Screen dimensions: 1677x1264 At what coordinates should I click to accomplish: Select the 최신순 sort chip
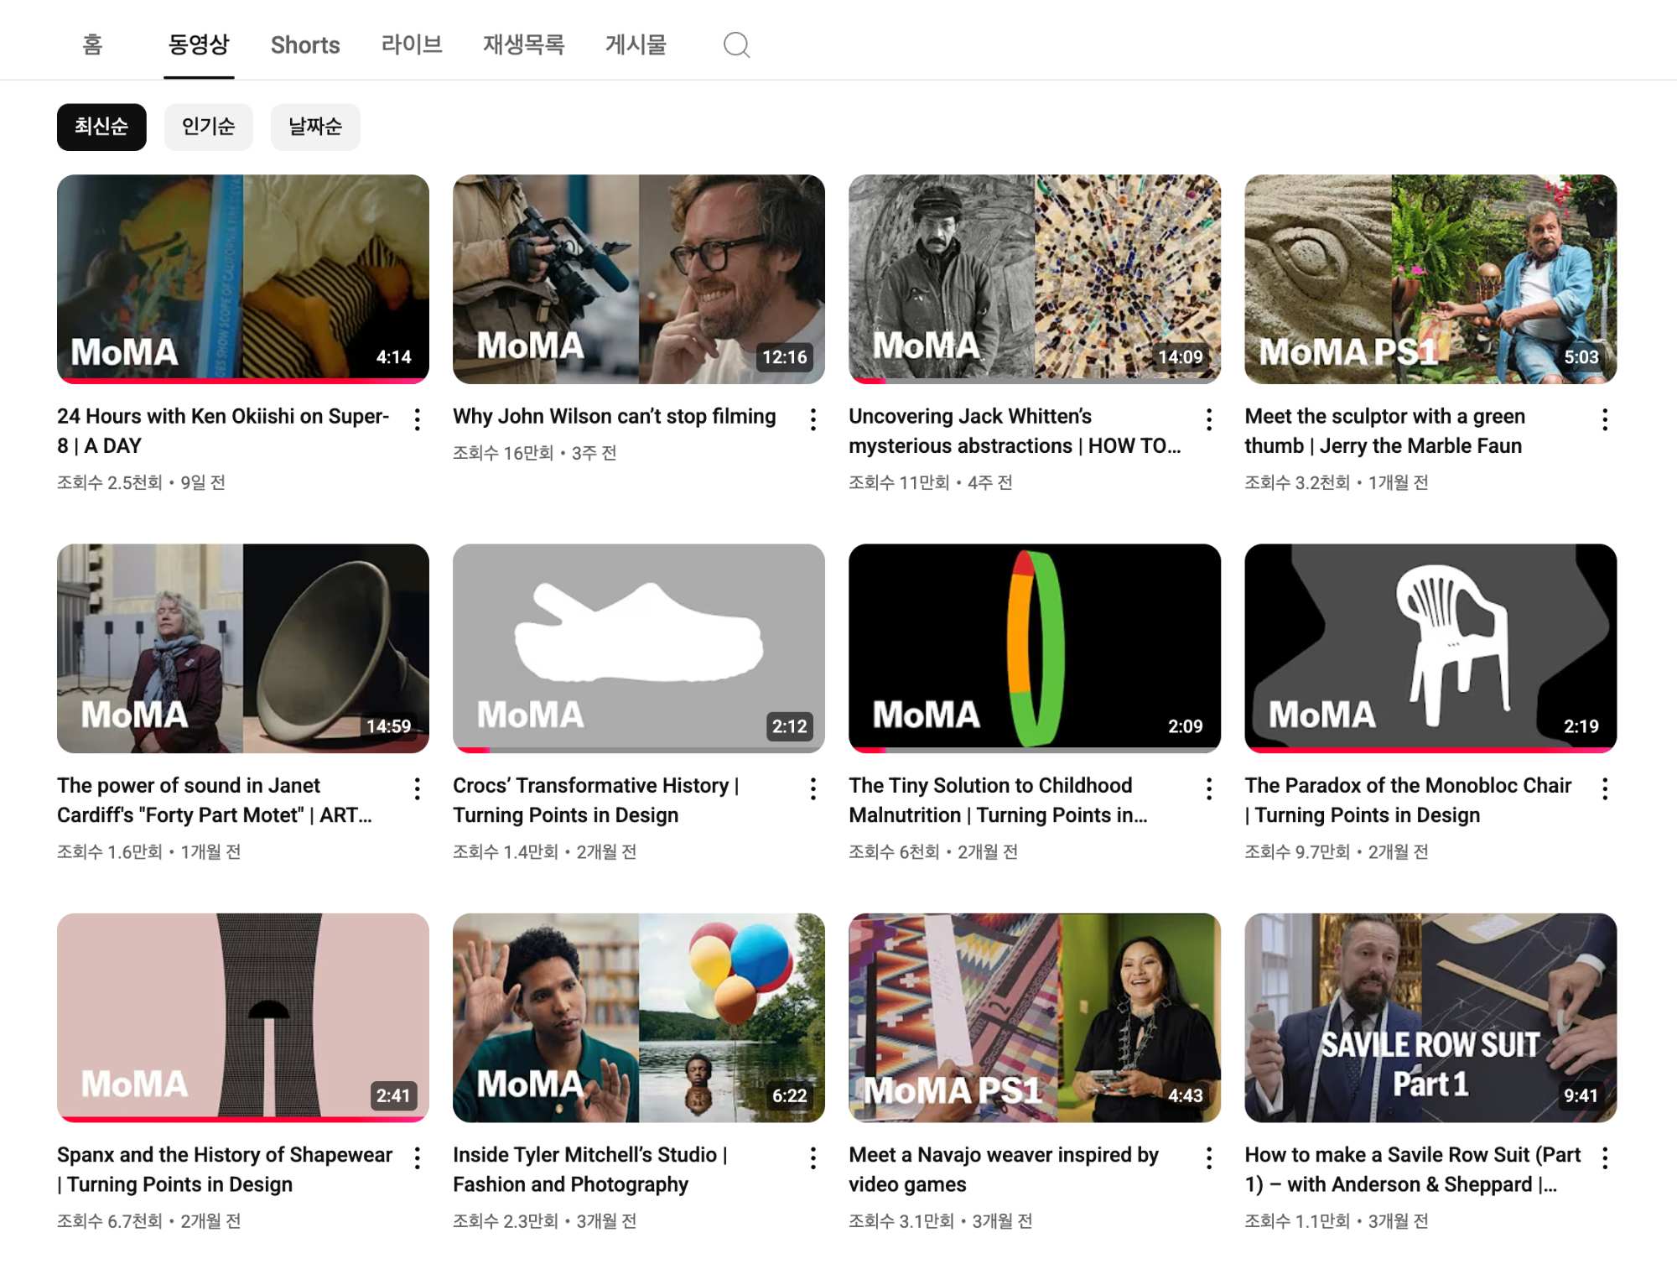pyautogui.click(x=101, y=127)
